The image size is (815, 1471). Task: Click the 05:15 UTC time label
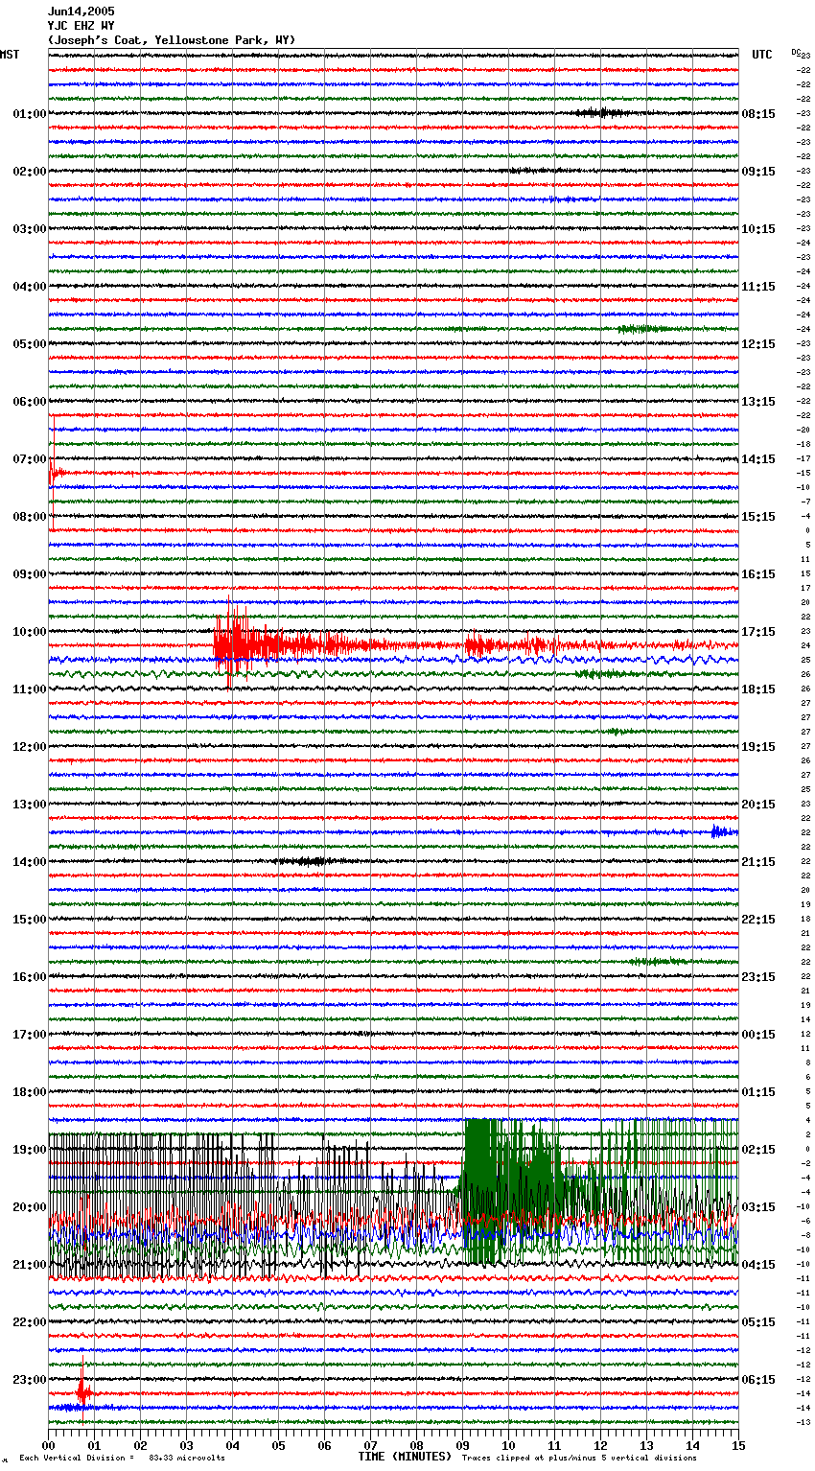(x=758, y=1322)
